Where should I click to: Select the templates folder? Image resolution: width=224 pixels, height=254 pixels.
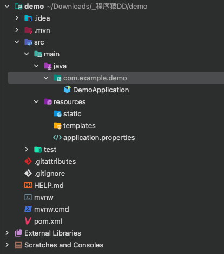click(75, 125)
